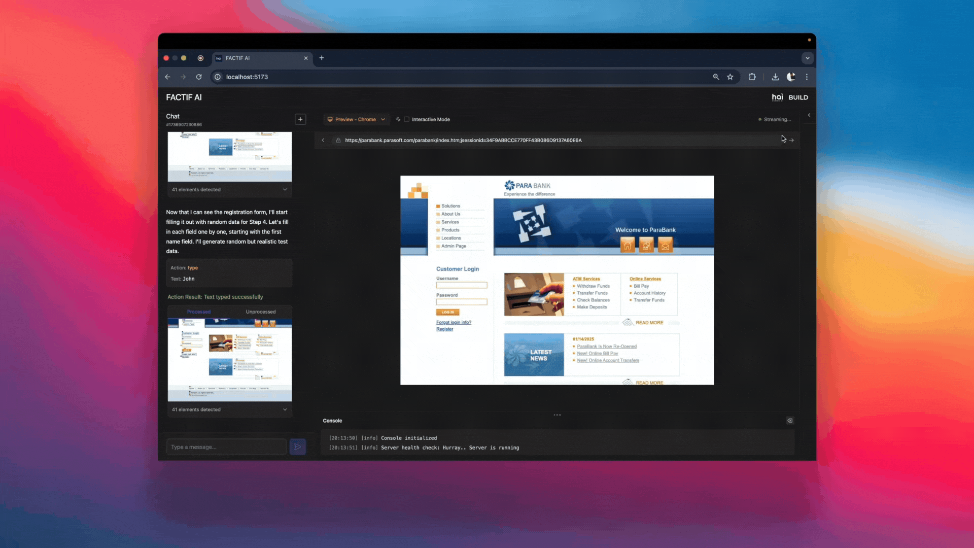This screenshot has height=548, width=974.
Task: Click the send message arrow button
Action: tap(298, 447)
